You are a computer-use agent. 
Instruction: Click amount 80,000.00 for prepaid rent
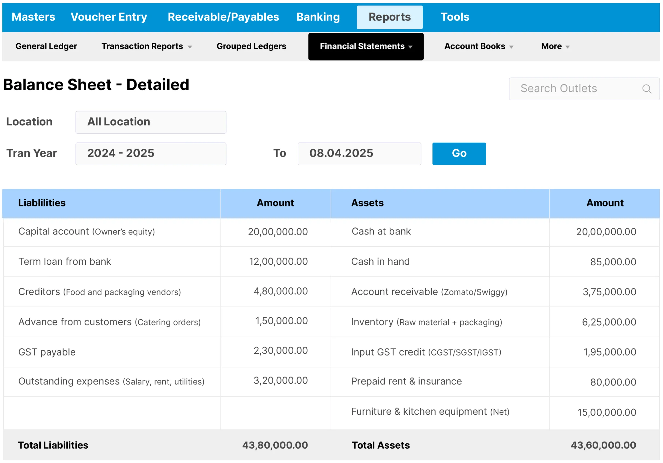(613, 383)
